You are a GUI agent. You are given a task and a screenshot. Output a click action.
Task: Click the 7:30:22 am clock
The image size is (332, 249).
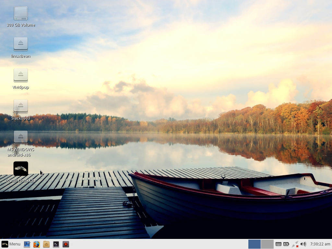(320, 244)
